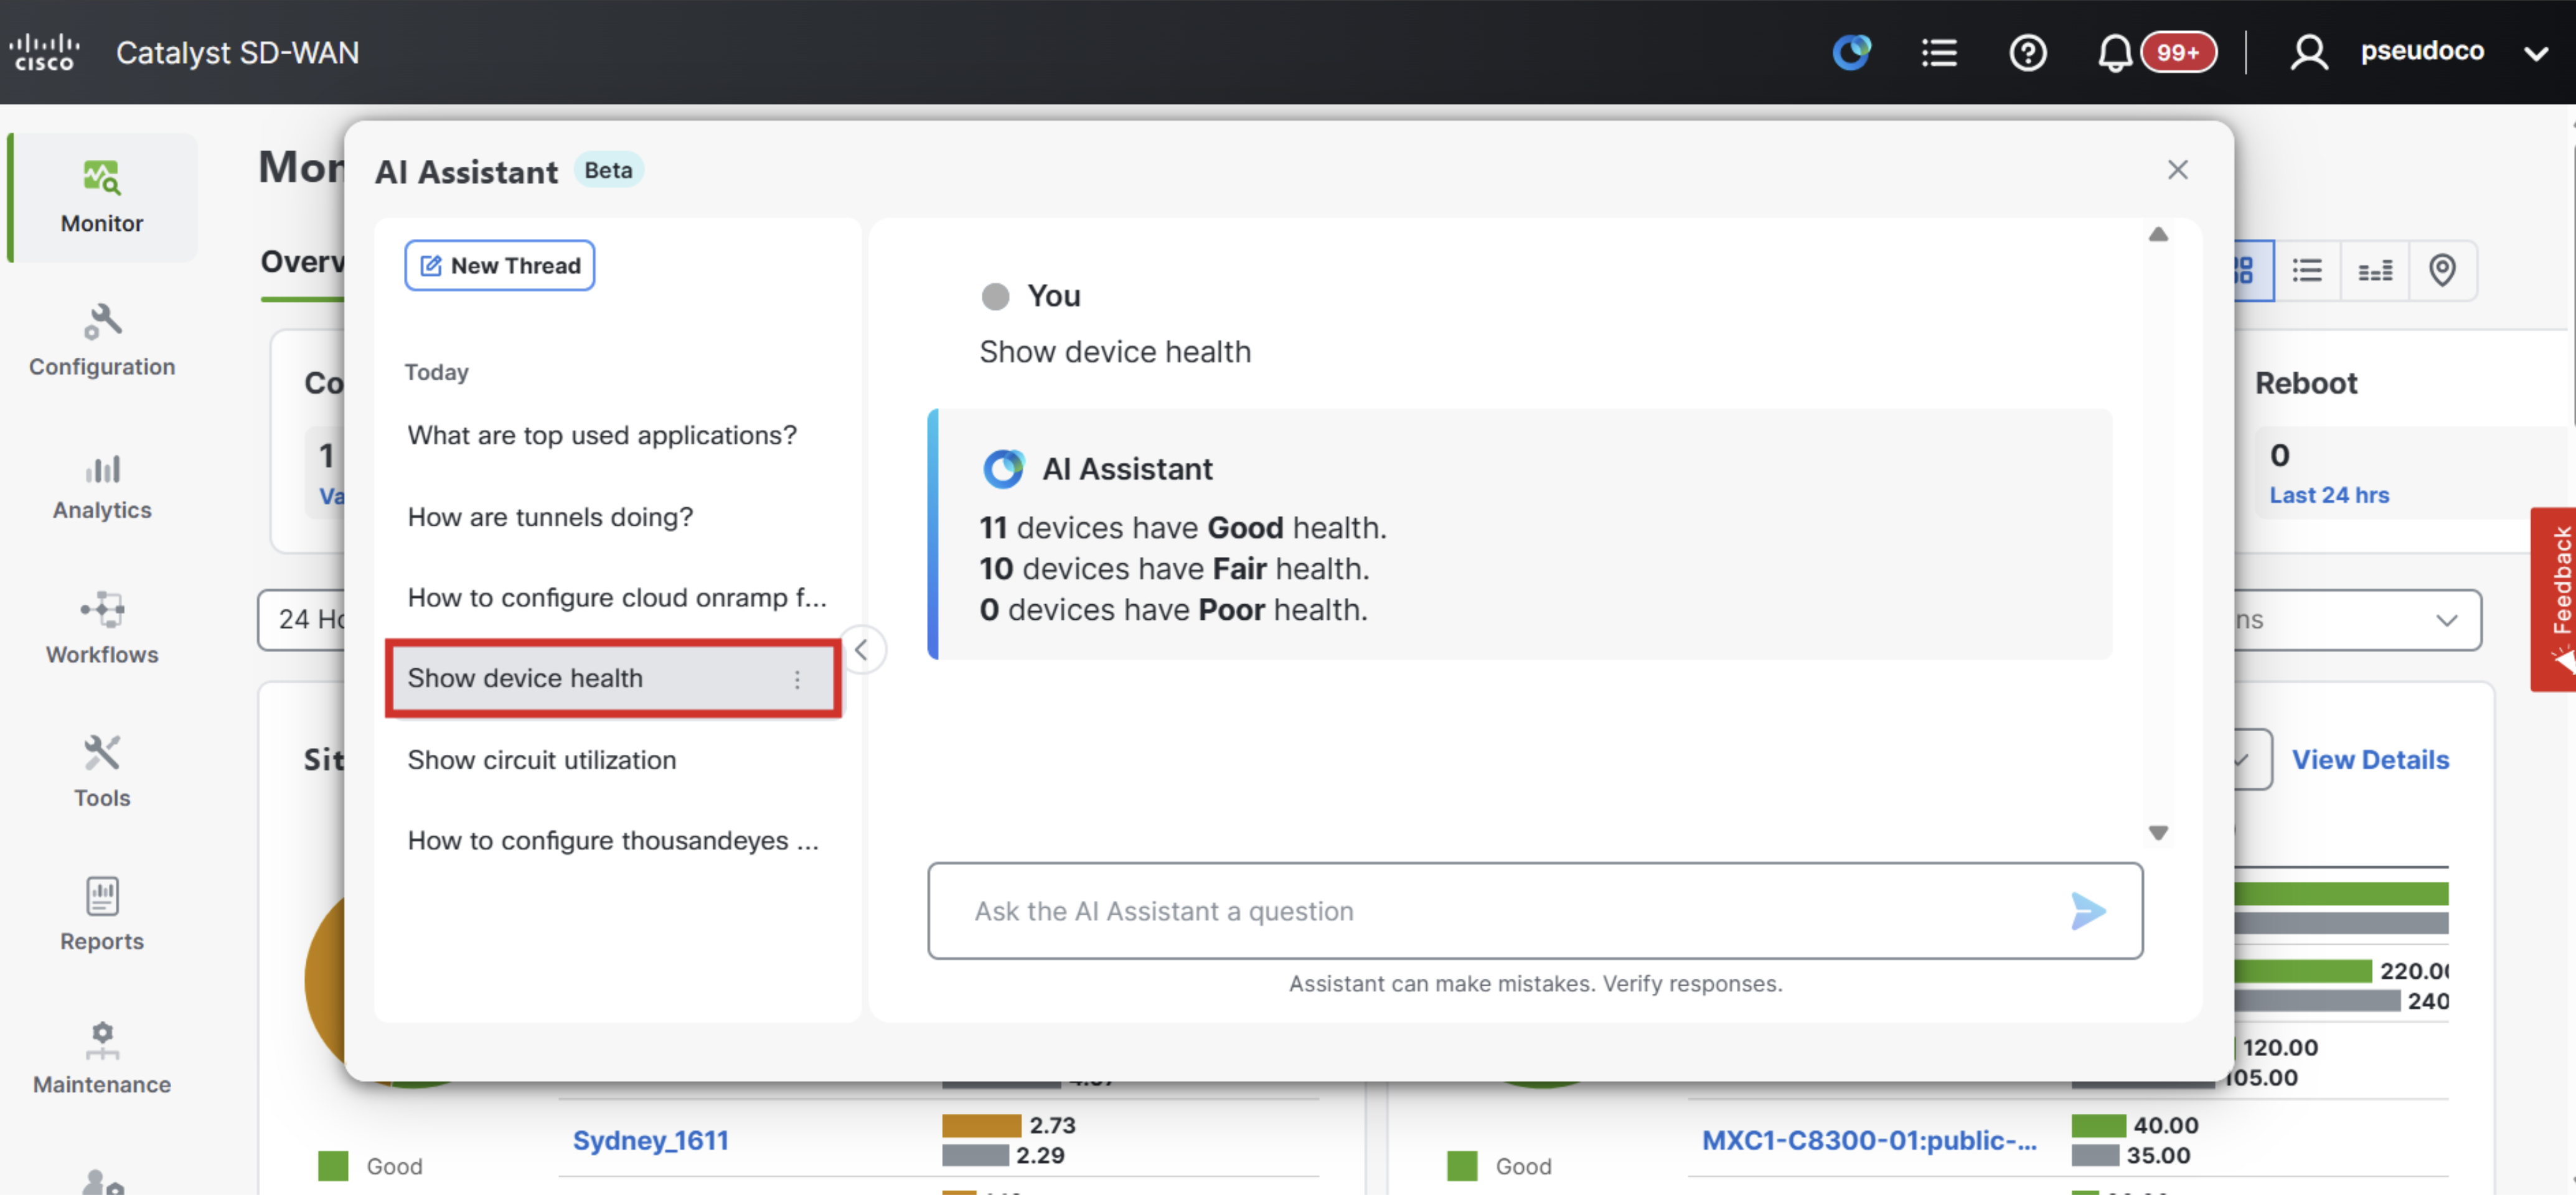Click View Details link
This screenshot has width=2576, height=1196.
coord(2370,760)
